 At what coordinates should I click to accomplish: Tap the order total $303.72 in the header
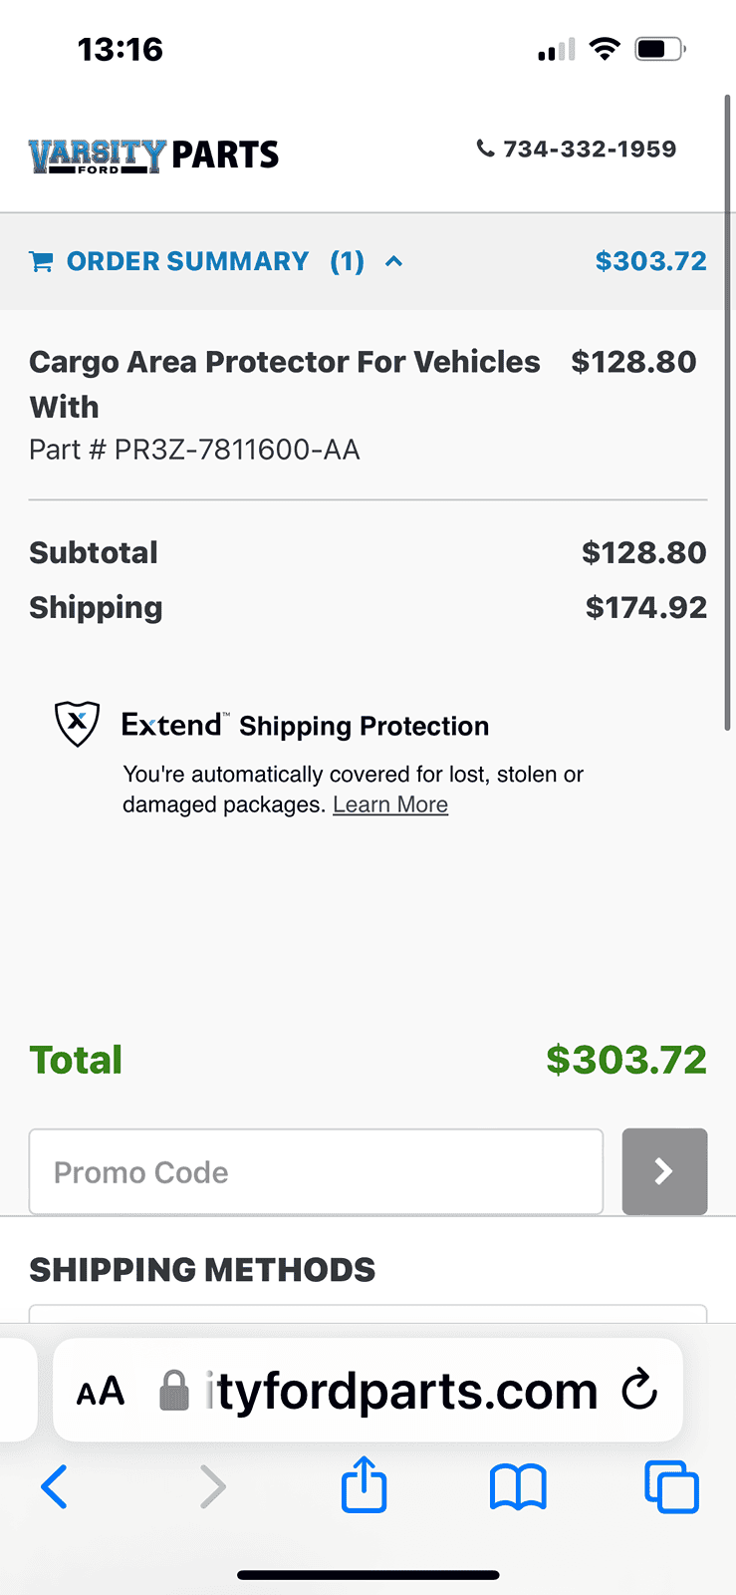[x=651, y=261]
